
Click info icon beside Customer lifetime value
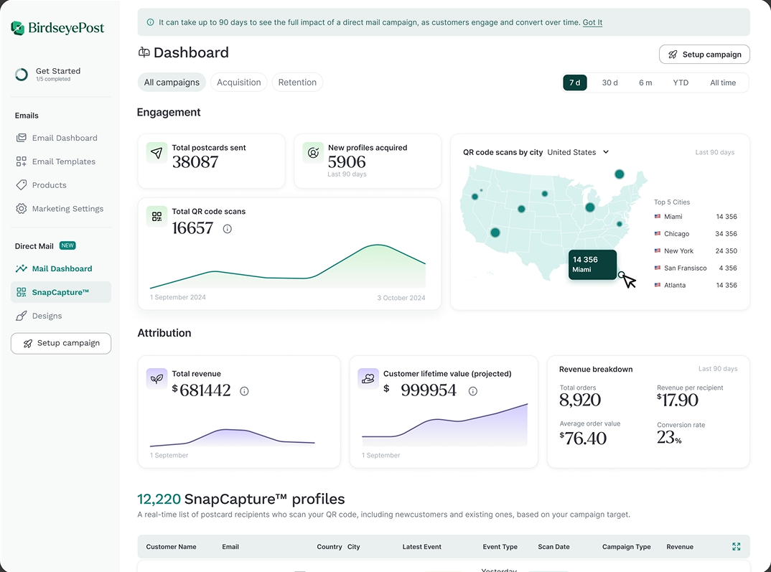tap(472, 391)
